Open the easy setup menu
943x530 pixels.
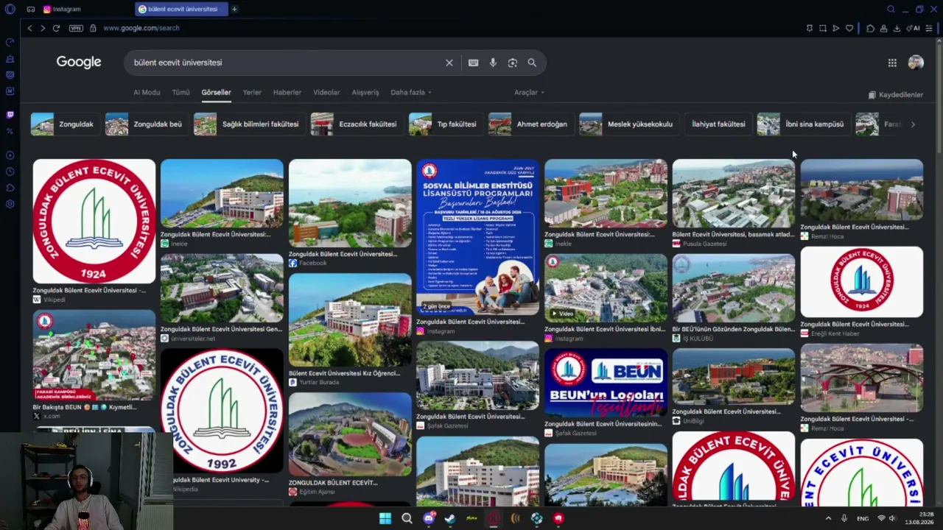coord(929,28)
